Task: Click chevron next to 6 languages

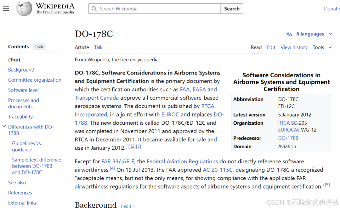Action: tap(330, 34)
